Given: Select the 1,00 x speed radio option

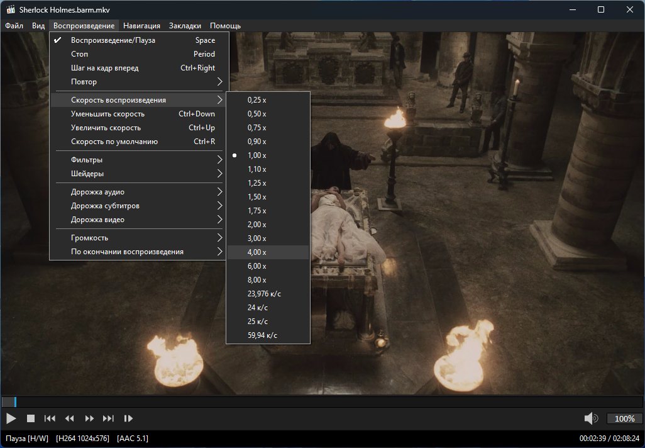Looking at the screenshot, I should click(x=256, y=155).
